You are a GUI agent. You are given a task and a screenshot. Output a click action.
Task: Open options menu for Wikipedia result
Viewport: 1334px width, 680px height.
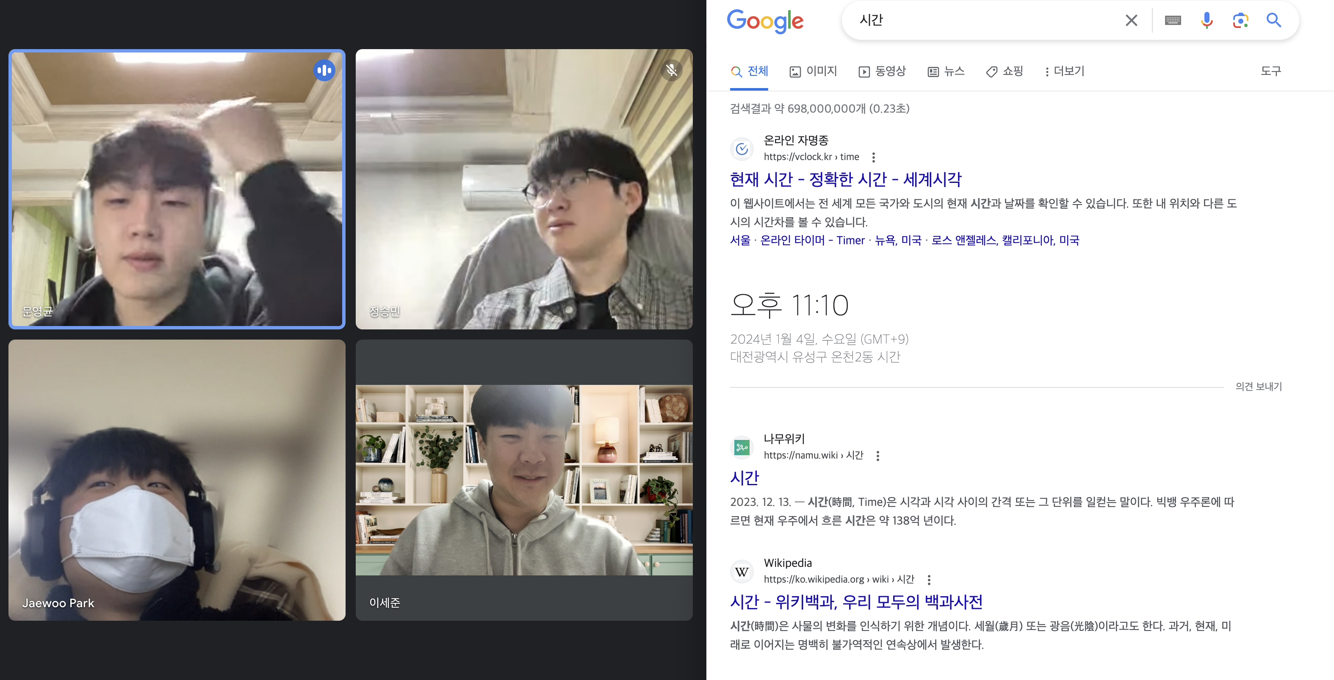[x=929, y=580]
